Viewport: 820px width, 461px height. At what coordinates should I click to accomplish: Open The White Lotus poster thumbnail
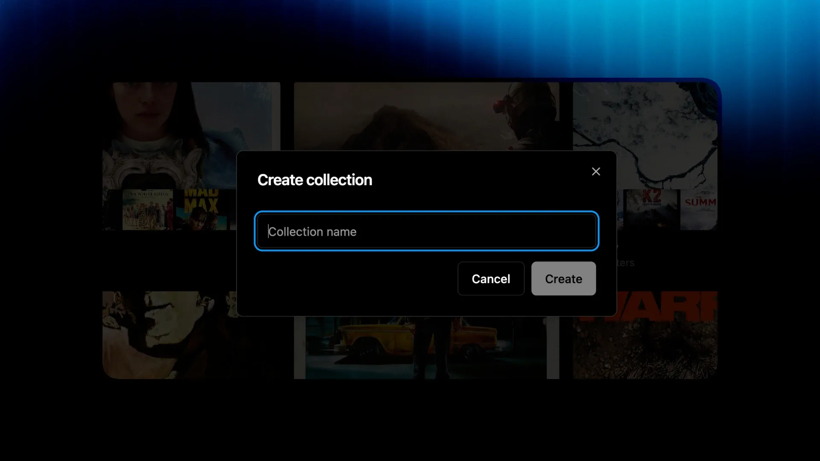[148, 210]
